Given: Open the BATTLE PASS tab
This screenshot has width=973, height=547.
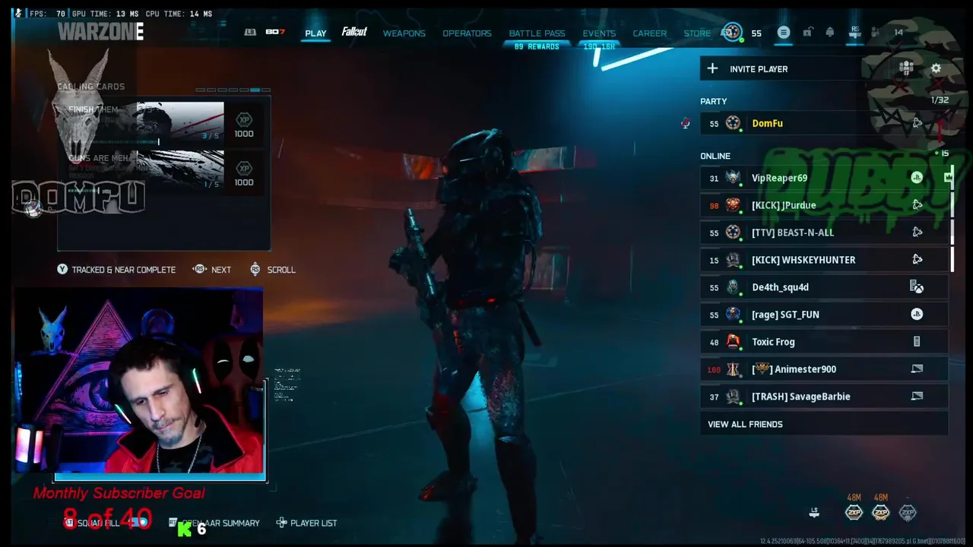Looking at the screenshot, I should 537,33.
